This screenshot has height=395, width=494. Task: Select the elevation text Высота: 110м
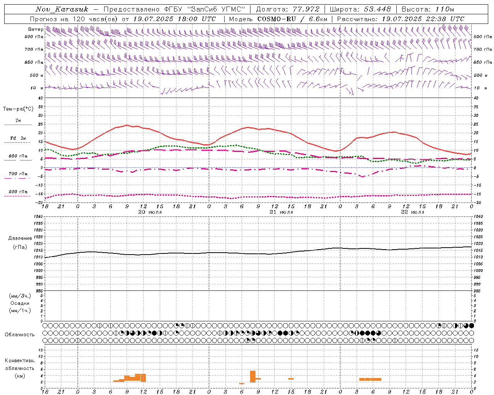coord(428,9)
